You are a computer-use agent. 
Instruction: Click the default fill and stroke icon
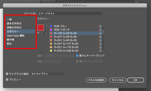pos(39,33)
